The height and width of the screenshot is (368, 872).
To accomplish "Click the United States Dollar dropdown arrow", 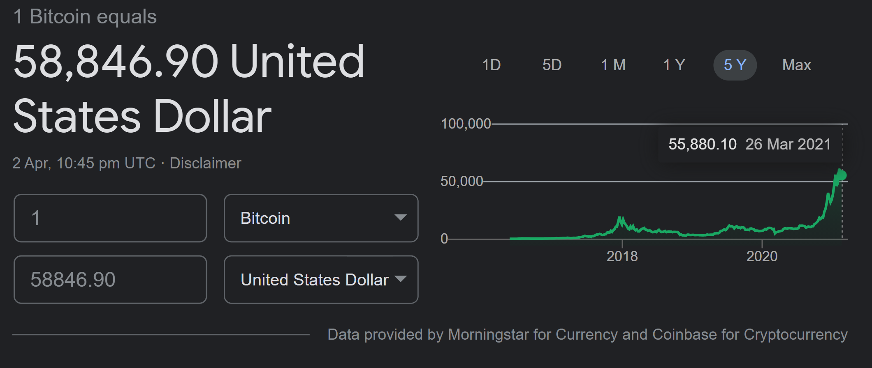I will 400,279.
